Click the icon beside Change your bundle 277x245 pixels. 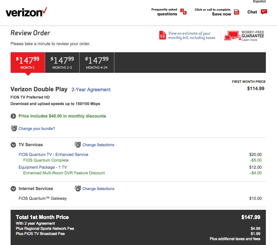point(14,128)
